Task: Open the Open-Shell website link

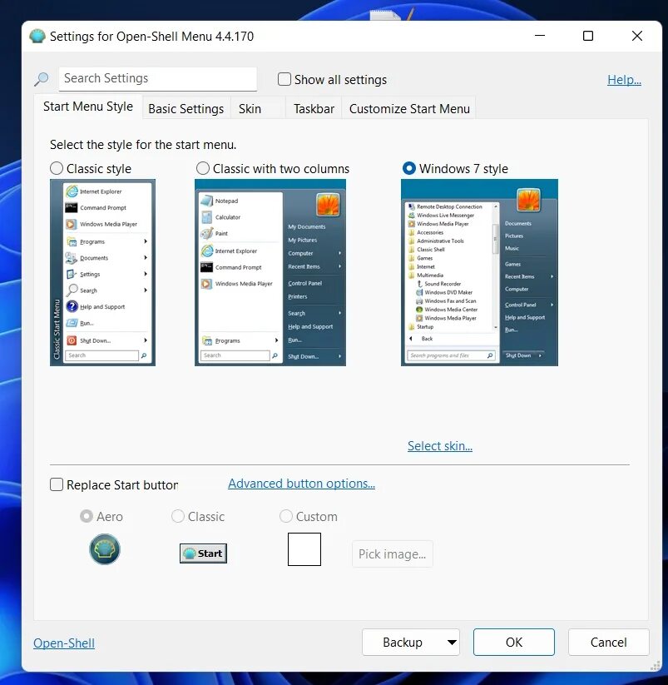Action: pyautogui.click(x=64, y=643)
